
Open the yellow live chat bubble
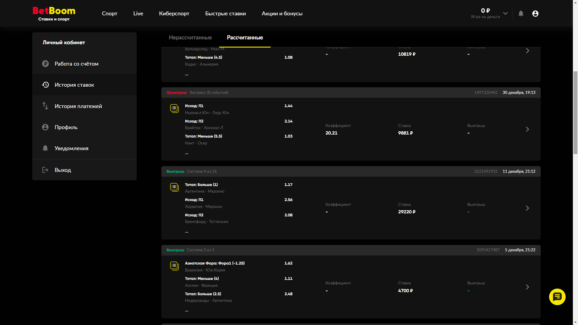pyautogui.click(x=557, y=297)
